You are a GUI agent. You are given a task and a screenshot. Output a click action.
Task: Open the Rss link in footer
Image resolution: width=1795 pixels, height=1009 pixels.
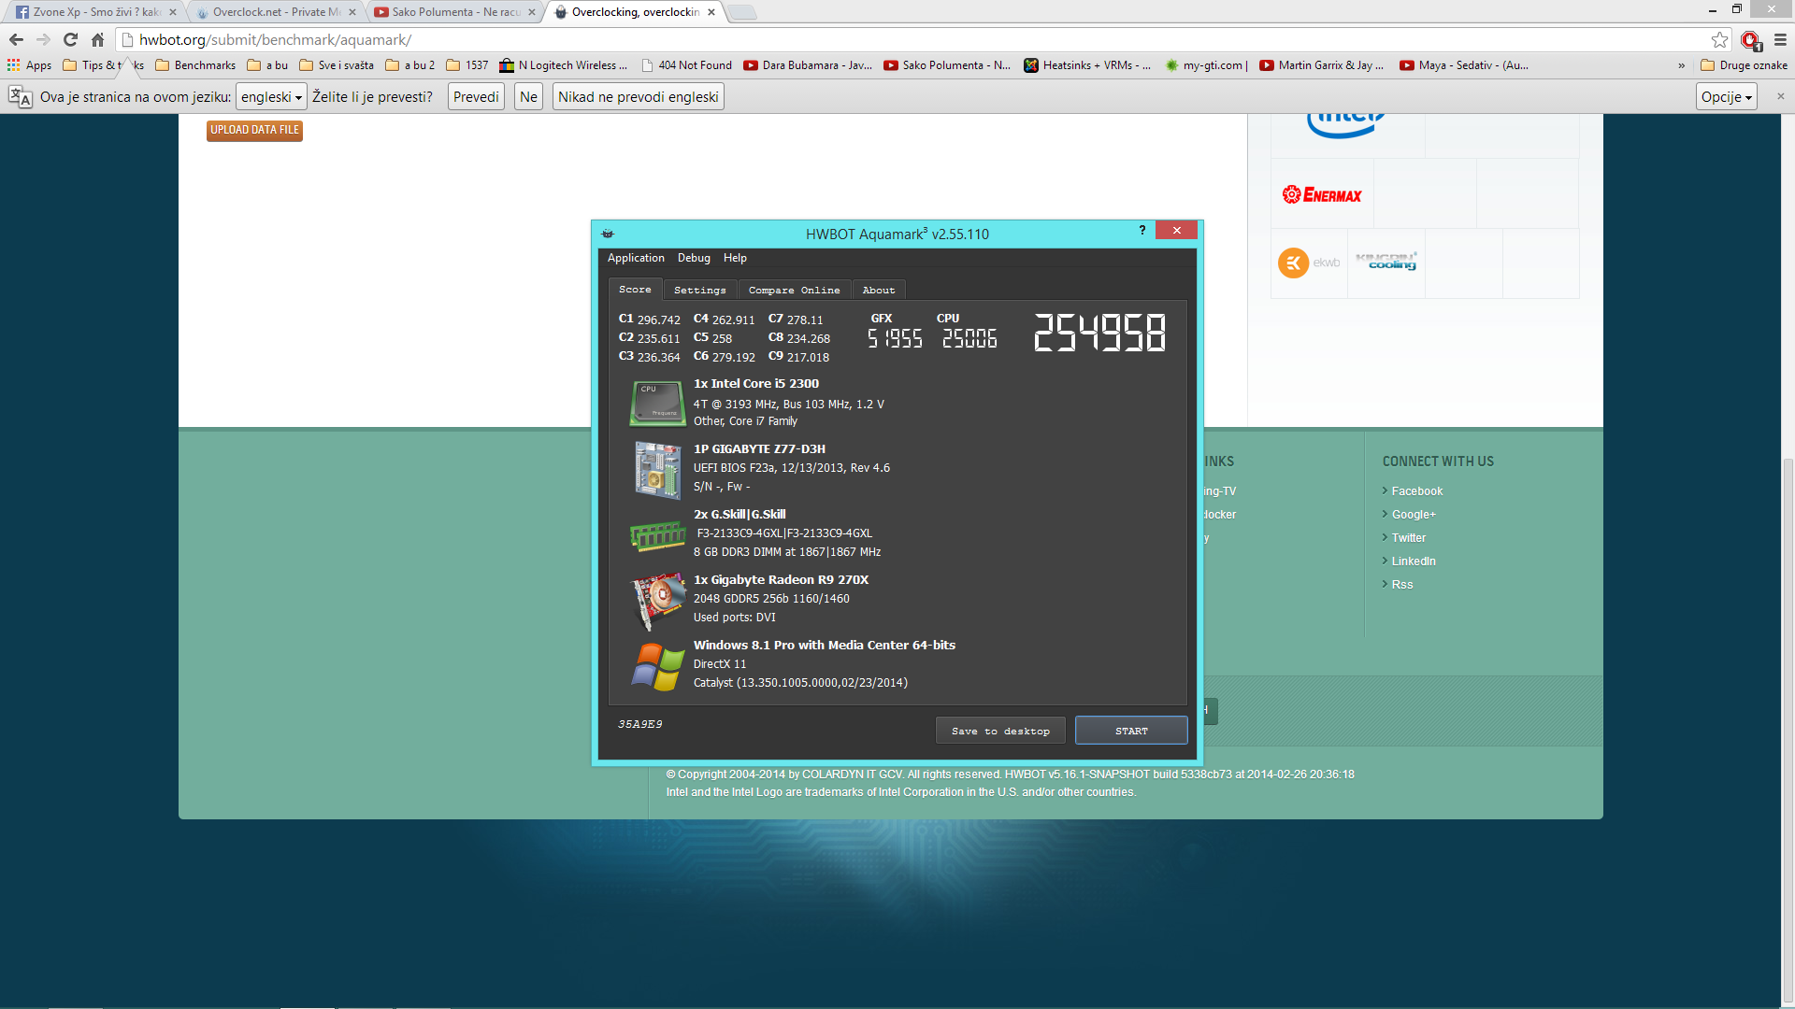pos(1401,584)
